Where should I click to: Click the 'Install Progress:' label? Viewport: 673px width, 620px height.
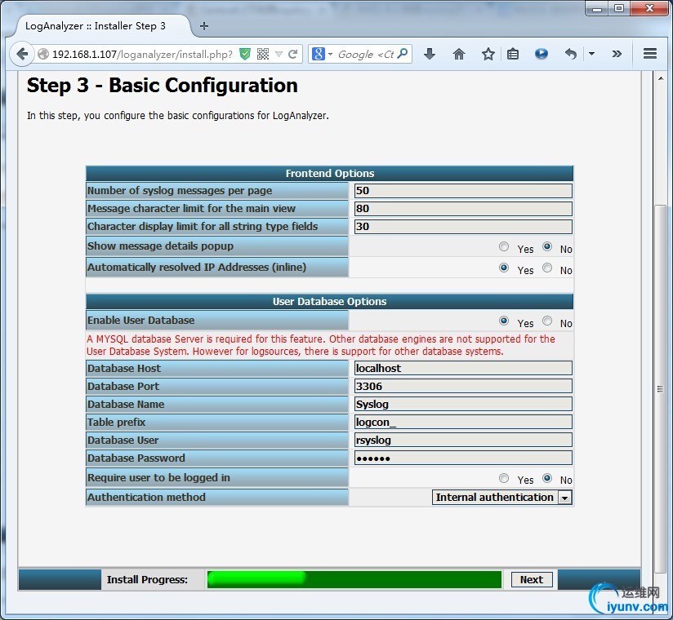pos(147,580)
